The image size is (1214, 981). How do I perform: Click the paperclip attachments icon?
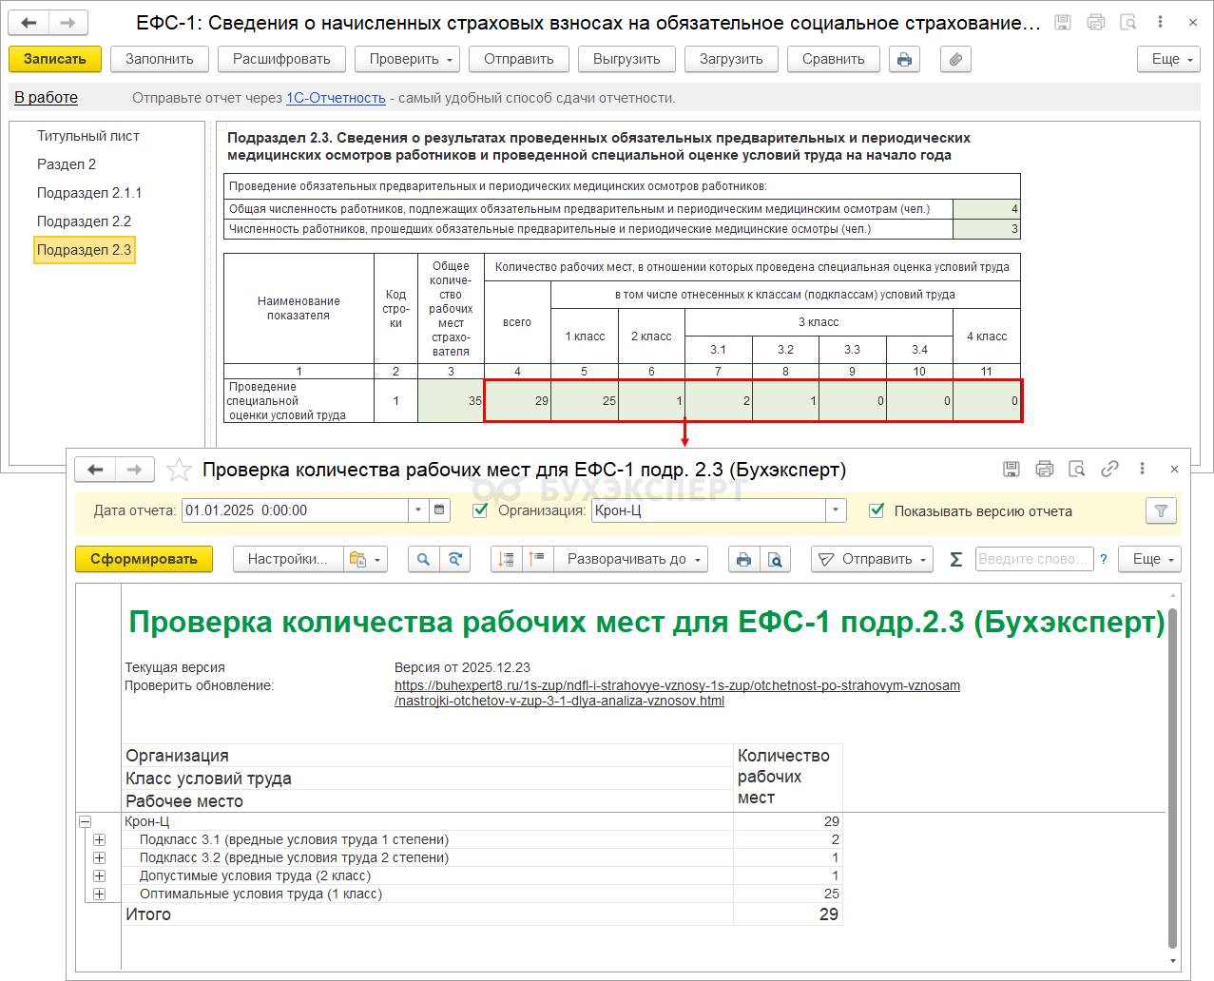pos(955,60)
